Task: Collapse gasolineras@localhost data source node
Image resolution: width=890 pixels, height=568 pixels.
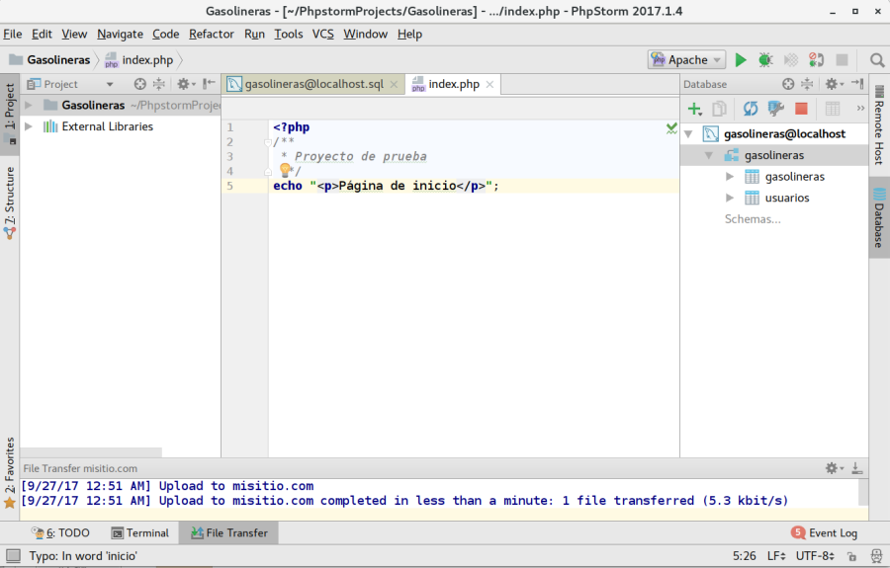Action: (x=688, y=134)
